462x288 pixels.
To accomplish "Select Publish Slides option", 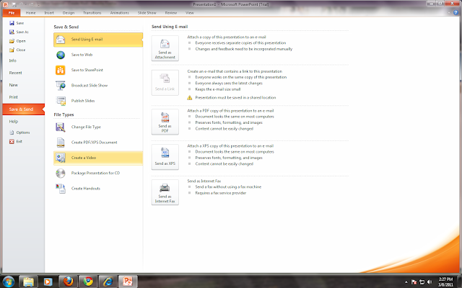I will click(x=98, y=101).
